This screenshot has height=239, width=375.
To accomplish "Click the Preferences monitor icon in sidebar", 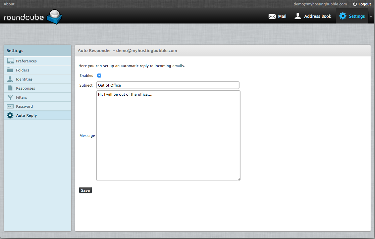I will tap(10, 61).
